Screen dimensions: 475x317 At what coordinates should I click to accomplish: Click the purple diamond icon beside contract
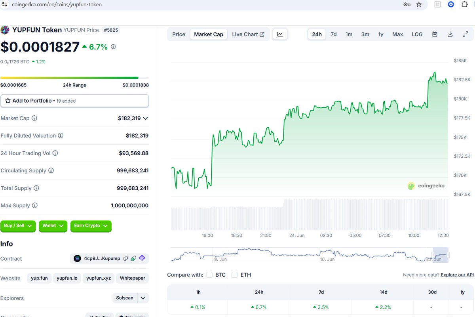(x=142, y=258)
